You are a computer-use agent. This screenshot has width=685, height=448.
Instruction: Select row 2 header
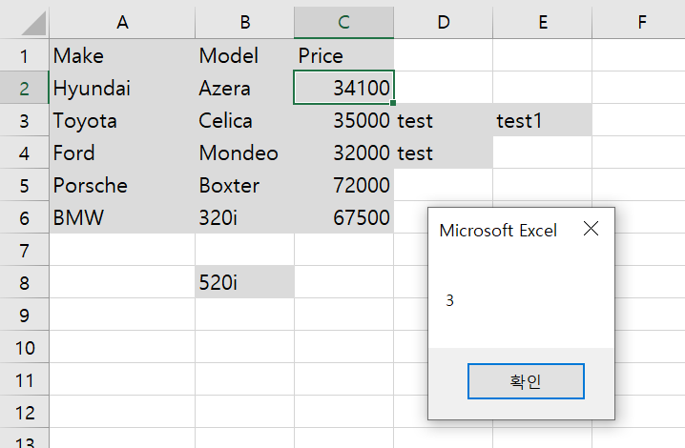(x=25, y=88)
